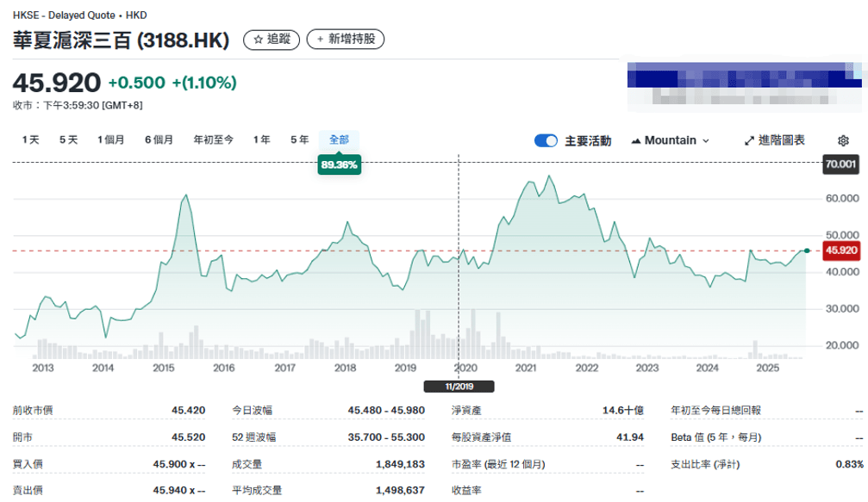Open 進階圖表 advanced chart view
This screenshot has height=502, width=868.
(x=774, y=140)
